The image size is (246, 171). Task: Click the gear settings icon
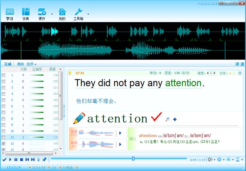click(x=219, y=159)
